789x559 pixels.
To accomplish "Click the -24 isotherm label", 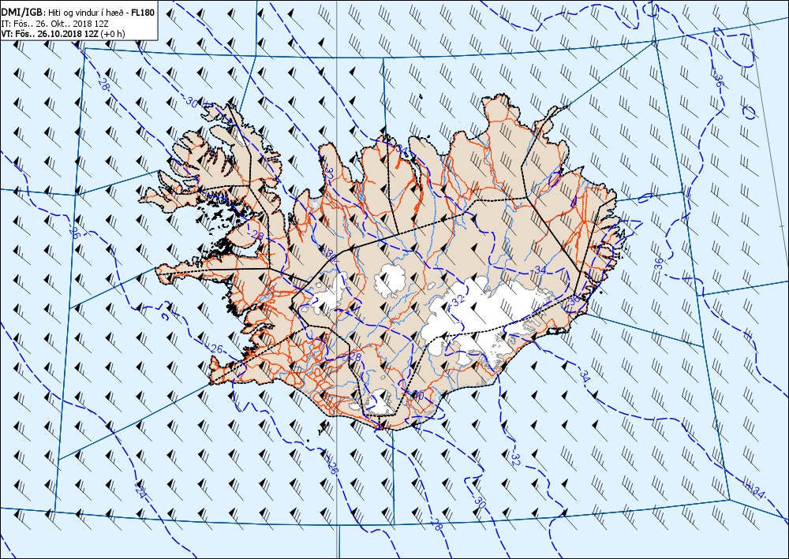I will point(141,490).
